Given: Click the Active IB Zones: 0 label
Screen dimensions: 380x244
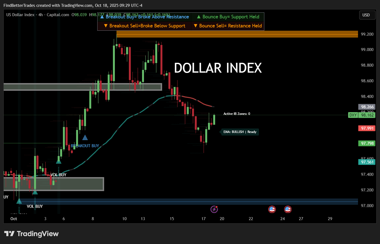Looking at the screenshot, I should coord(237,114).
